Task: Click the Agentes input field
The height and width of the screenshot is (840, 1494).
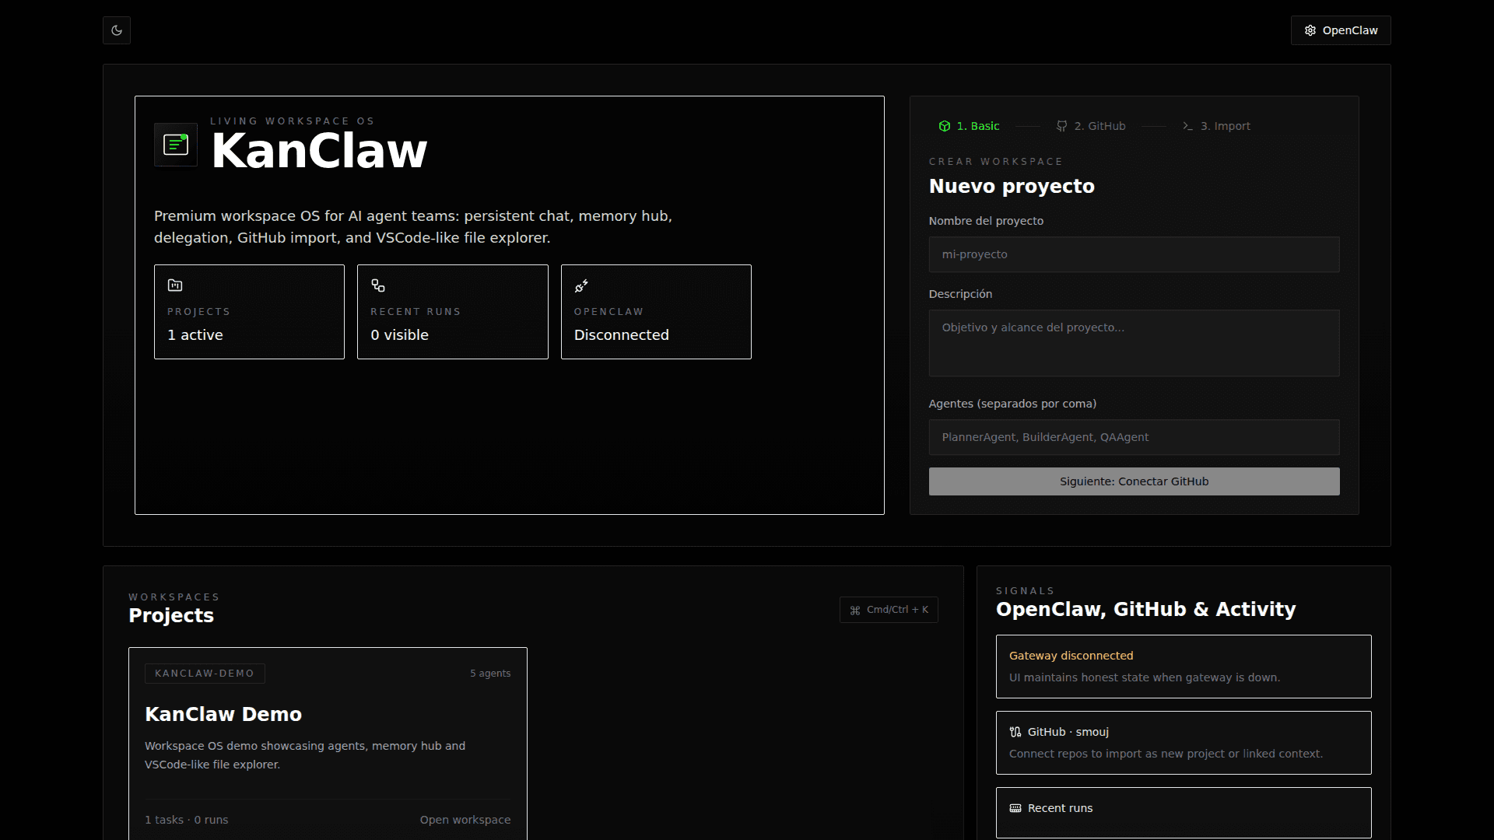Action: 1134,437
